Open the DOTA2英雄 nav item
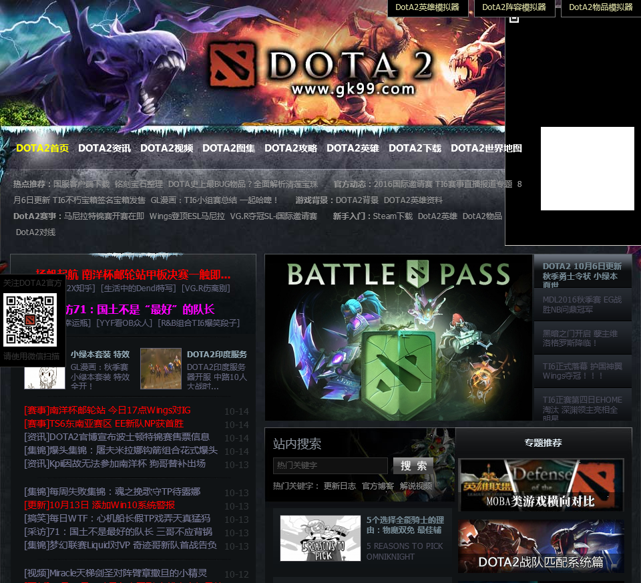 click(x=353, y=148)
